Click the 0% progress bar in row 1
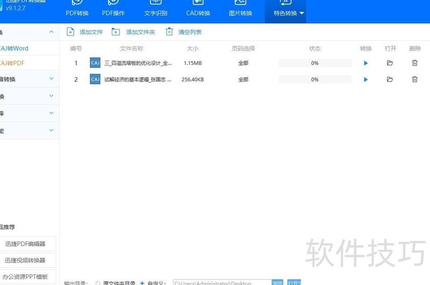This screenshot has height=285, width=430. [x=315, y=63]
